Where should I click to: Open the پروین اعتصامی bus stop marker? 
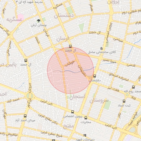tap(72, 112)
